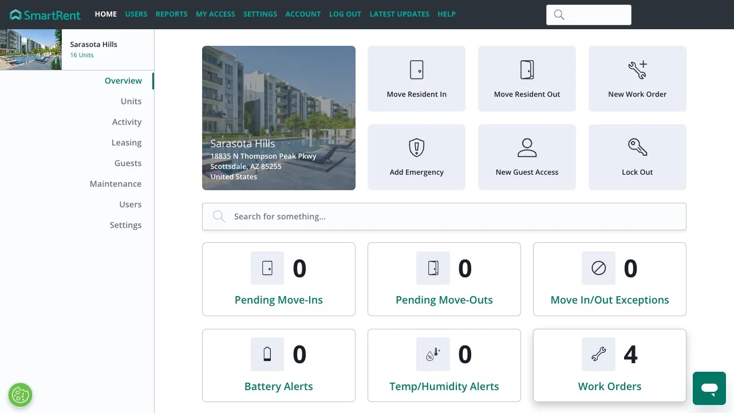Select Units in the sidebar

coord(131,101)
